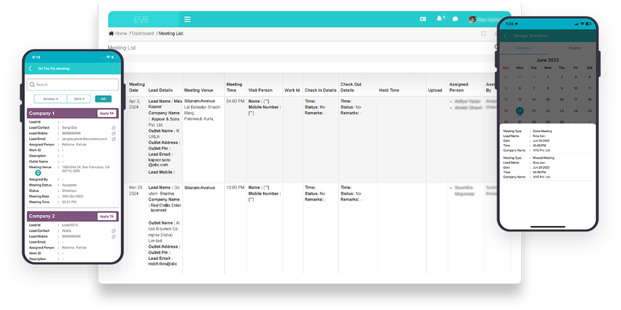Click Apply TA for Company 1
Image resolution: width=621 pixels, height=310 pixels.
[107, 113]
